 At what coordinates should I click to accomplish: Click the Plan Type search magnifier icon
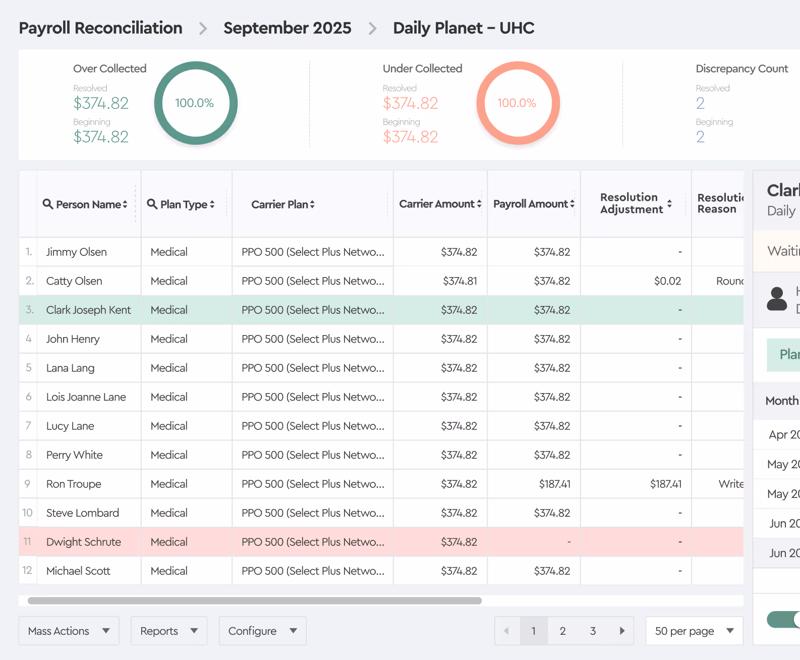coord(152,204)
